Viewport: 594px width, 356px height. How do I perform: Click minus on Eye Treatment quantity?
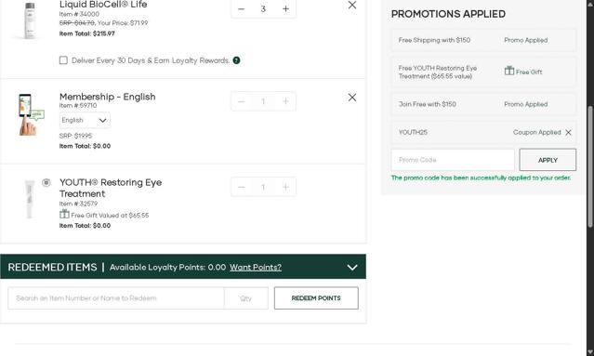click(x=242, y=187)
